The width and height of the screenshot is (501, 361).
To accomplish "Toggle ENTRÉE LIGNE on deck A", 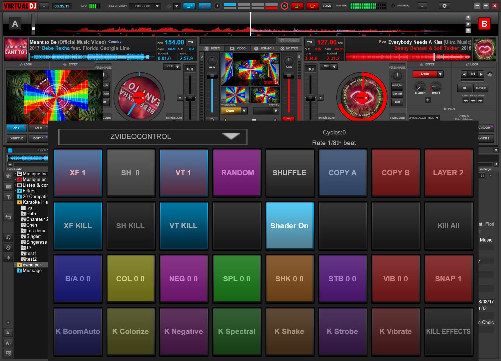I will point(174,118).
